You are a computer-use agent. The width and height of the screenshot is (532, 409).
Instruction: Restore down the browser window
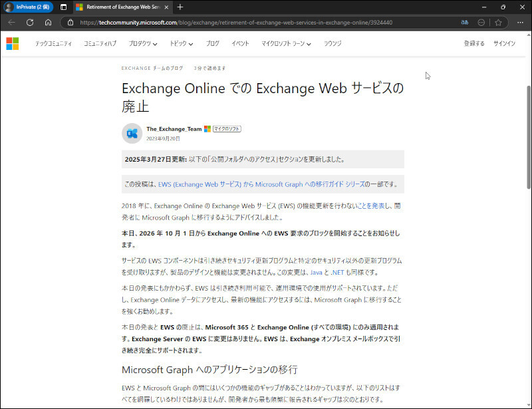tap(503, 7)
